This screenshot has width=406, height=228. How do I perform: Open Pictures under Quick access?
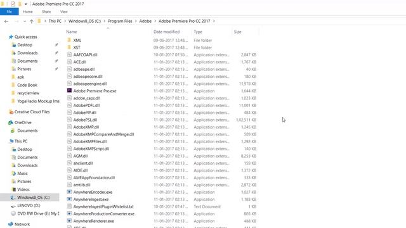(x=24, y=69)
